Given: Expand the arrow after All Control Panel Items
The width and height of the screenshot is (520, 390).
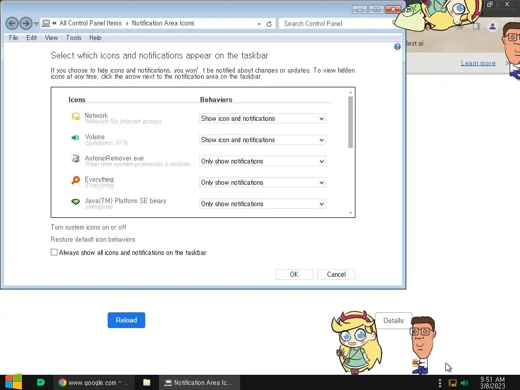Looking at the screenshot, I should [127, 23].
